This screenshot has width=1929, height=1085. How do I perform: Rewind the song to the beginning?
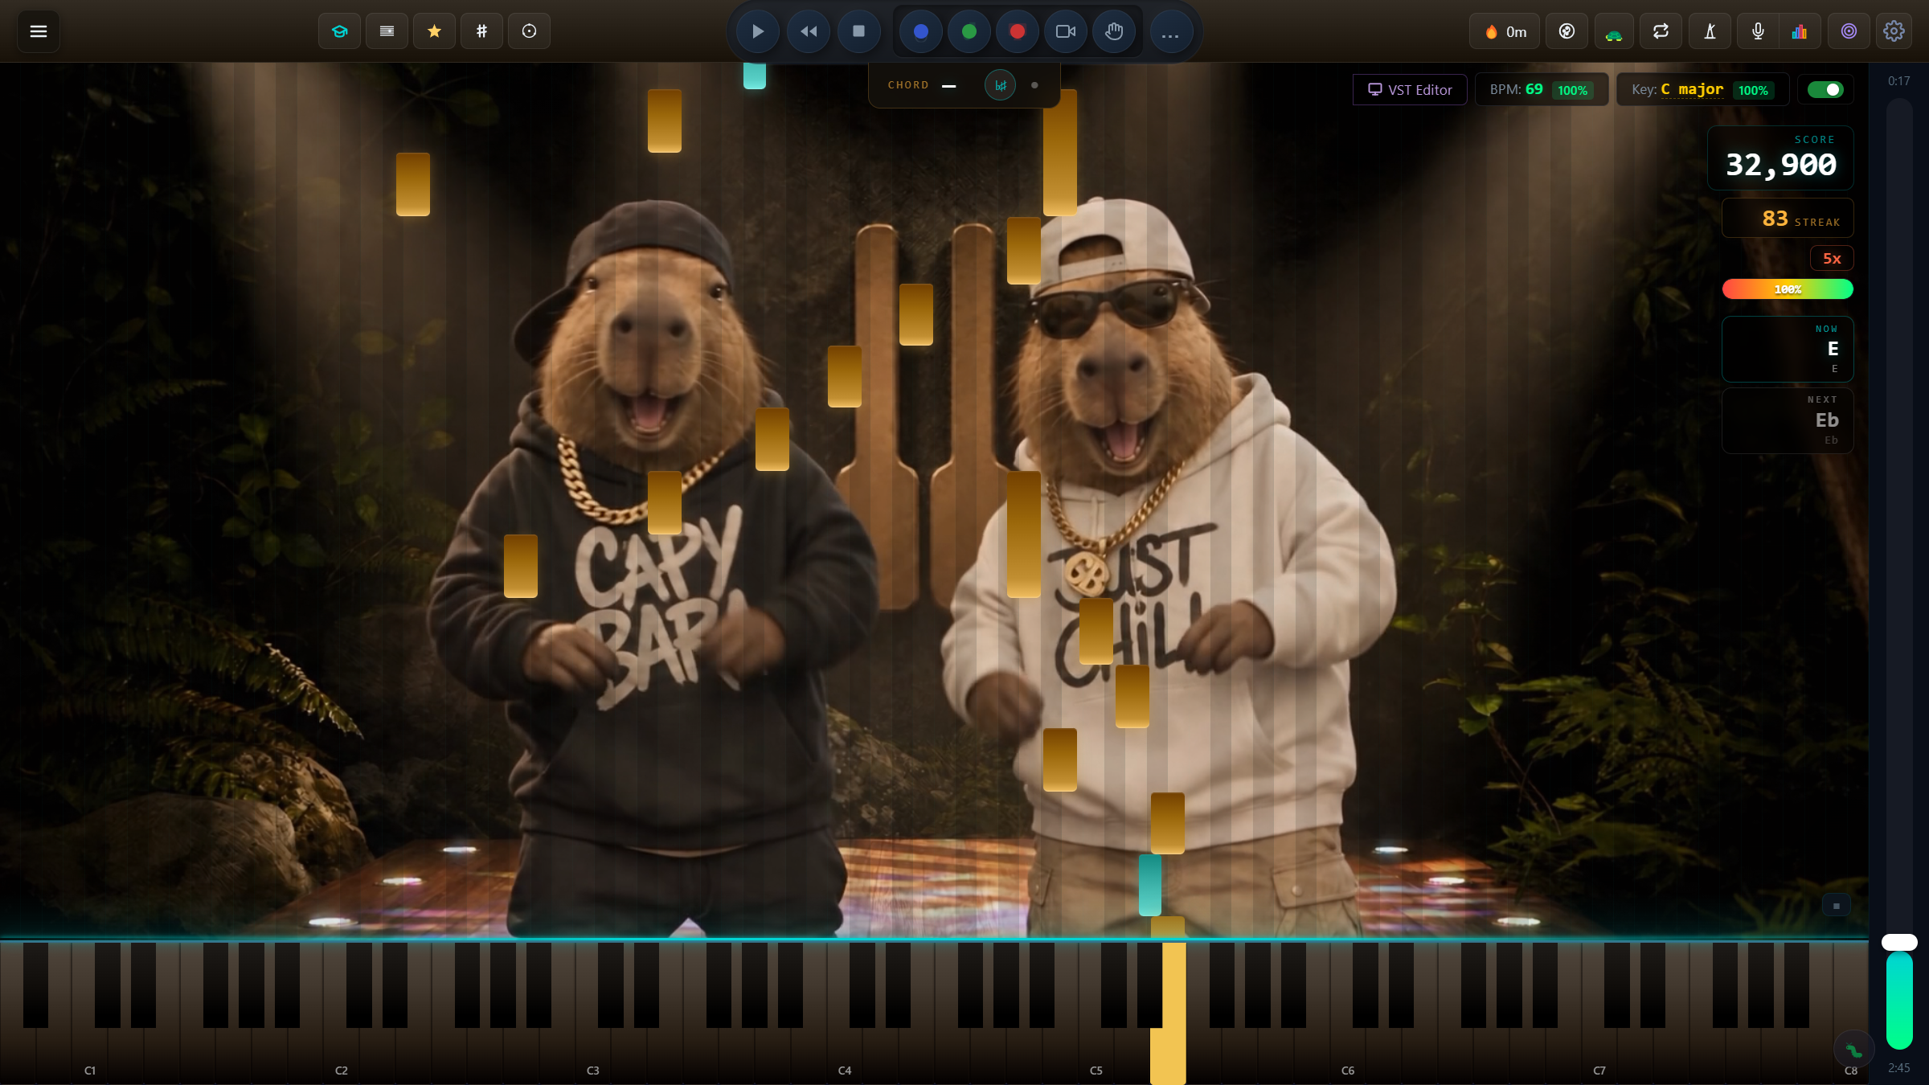[x=809, y=31]
